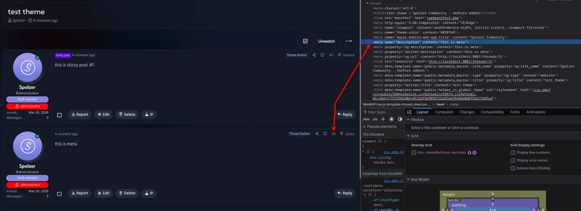This screenshot has height=211, width=581.
Task: Switch to the Animations tab
Action: click(536, 112)
